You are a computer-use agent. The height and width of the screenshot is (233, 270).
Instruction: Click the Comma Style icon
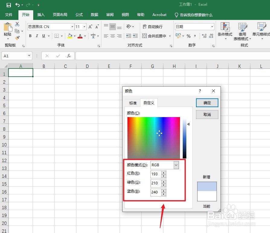pyautogui.click(x=195, y=36)
